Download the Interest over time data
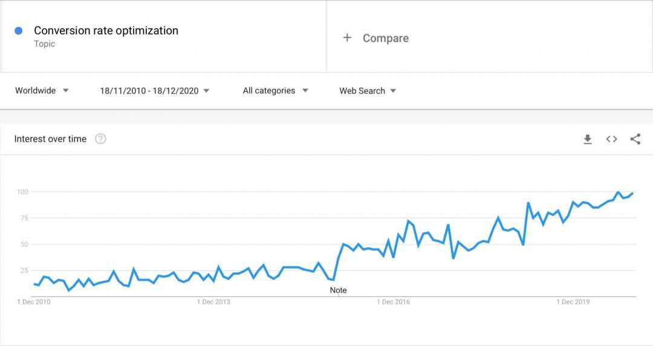 coord(587,139)
